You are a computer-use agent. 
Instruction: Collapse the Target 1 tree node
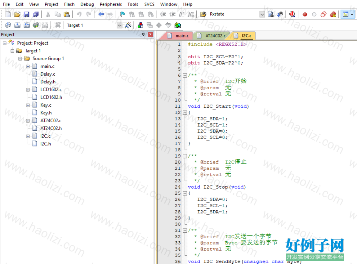[12, 51]
